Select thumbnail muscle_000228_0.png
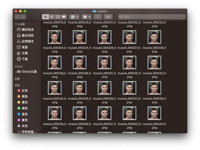The image size is (200, 150). [x=154, y=37]
